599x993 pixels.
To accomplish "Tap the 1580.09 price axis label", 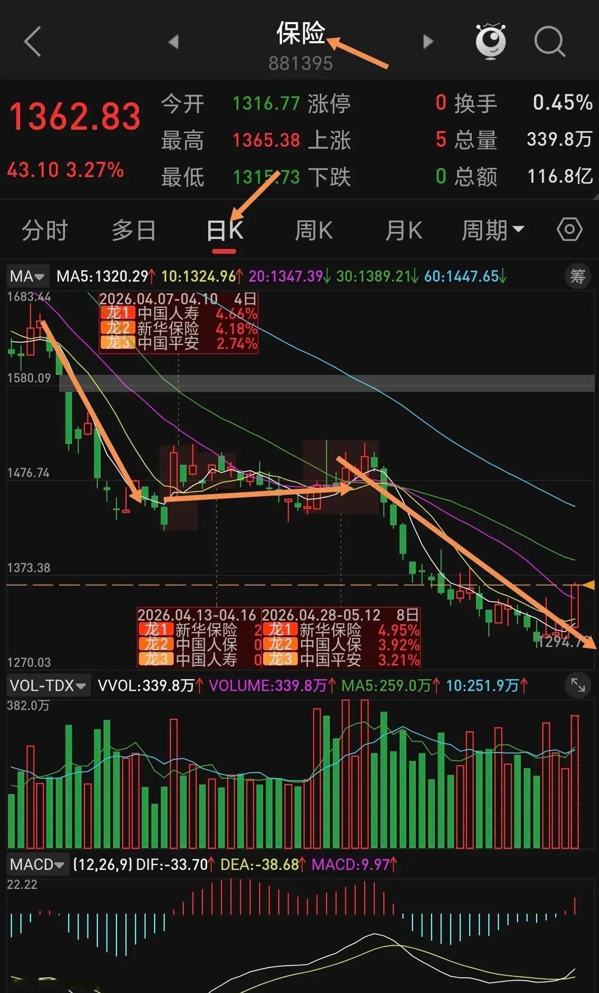I will coord(29,378).
